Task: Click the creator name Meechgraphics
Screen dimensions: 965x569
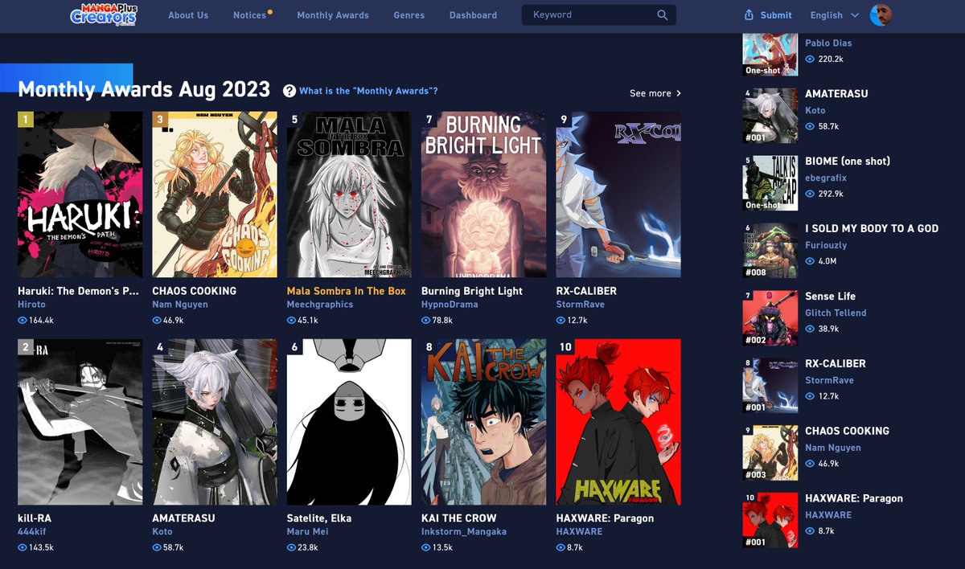Action: (318, 305)
